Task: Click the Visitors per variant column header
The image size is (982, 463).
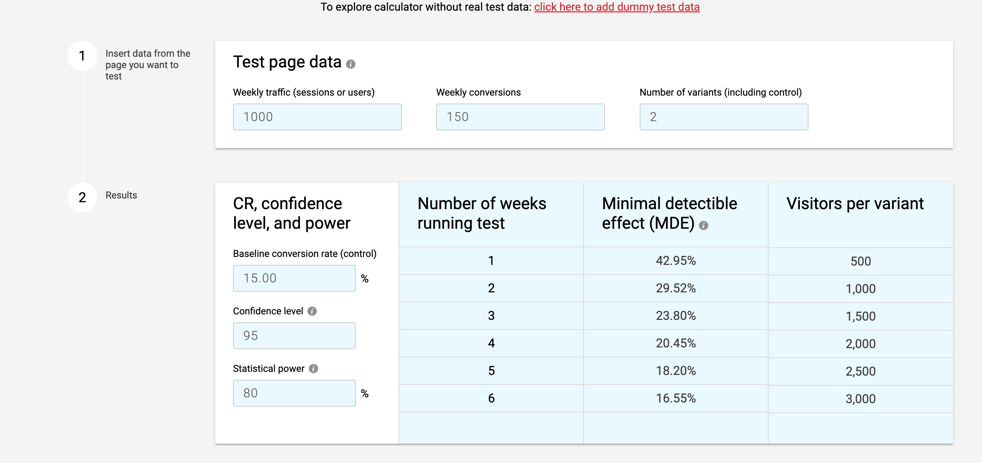Action: tap(855, 204)
